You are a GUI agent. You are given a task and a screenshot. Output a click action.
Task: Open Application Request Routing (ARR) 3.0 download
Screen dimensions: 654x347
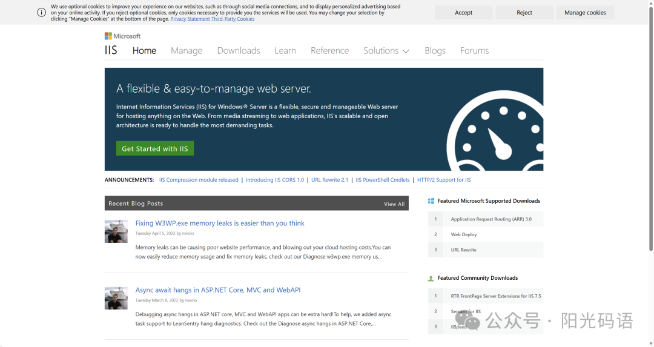[x=491, y=219]
